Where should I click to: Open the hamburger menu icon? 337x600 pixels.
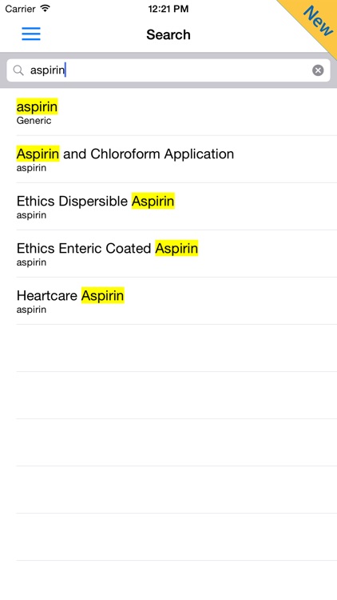click(31, 34)
